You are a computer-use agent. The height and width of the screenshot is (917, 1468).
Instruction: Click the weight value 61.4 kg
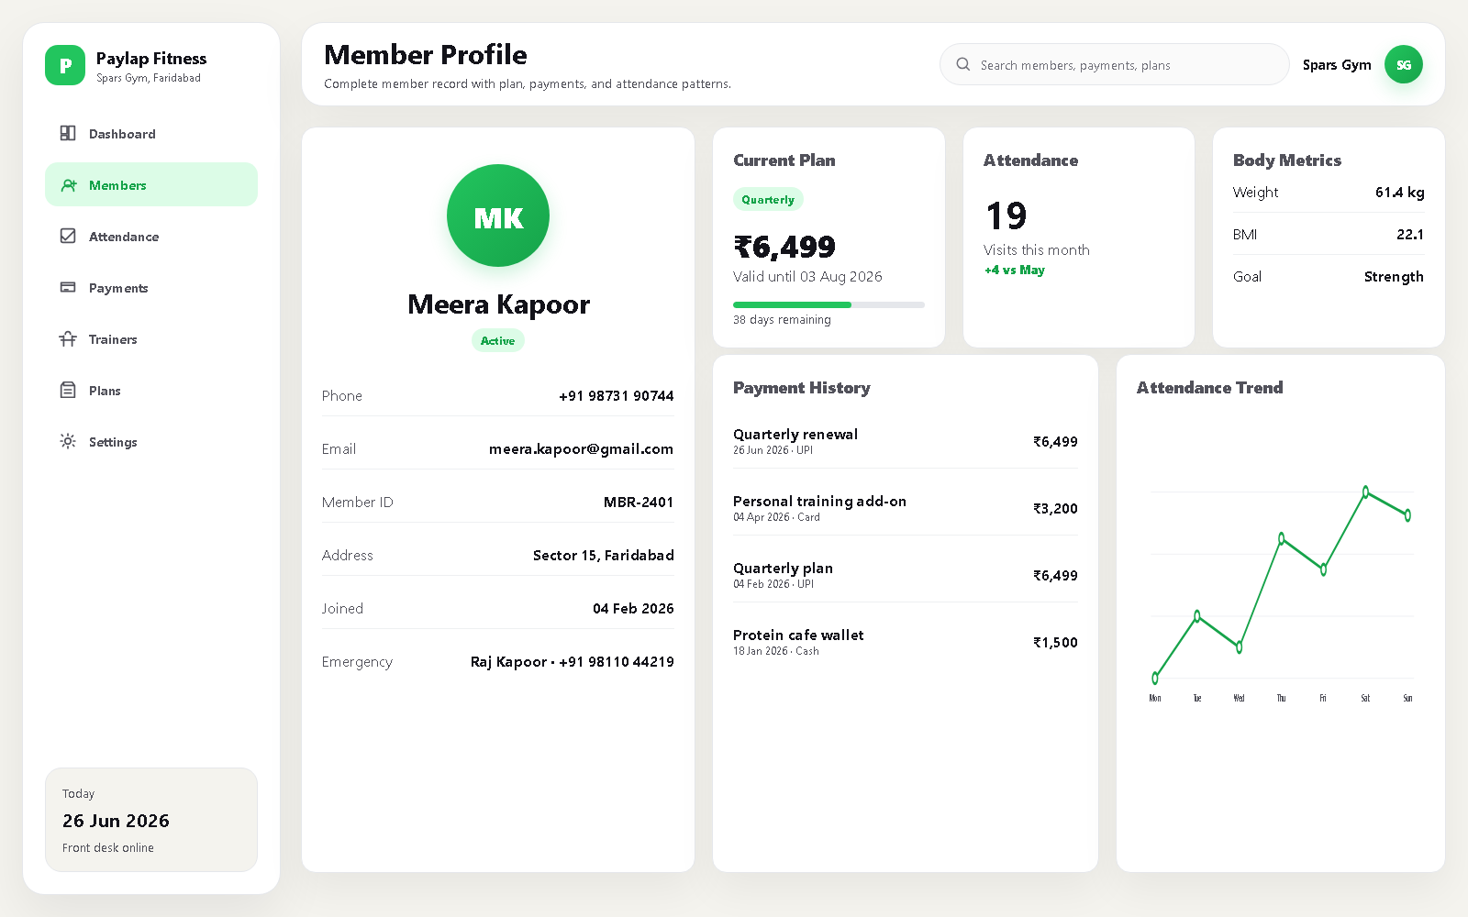tap(1399, 192)
